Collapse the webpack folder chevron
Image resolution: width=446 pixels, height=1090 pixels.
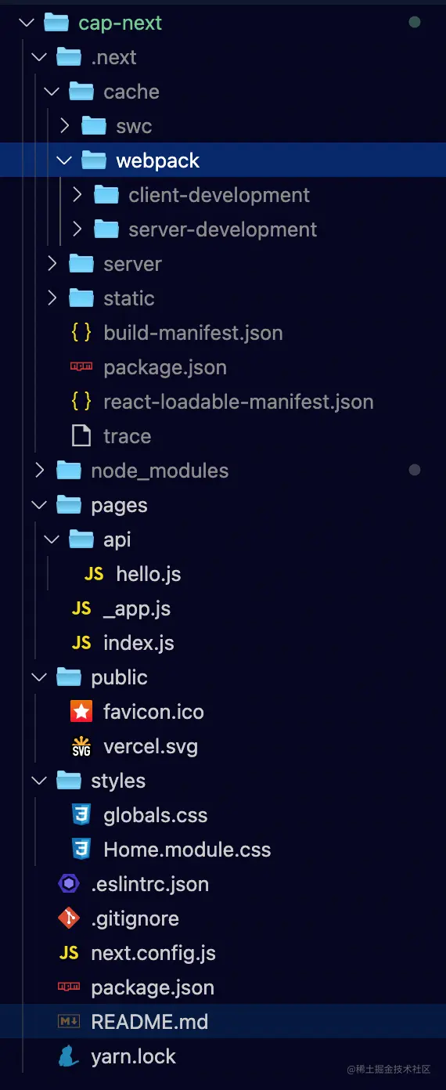(64, 161)
